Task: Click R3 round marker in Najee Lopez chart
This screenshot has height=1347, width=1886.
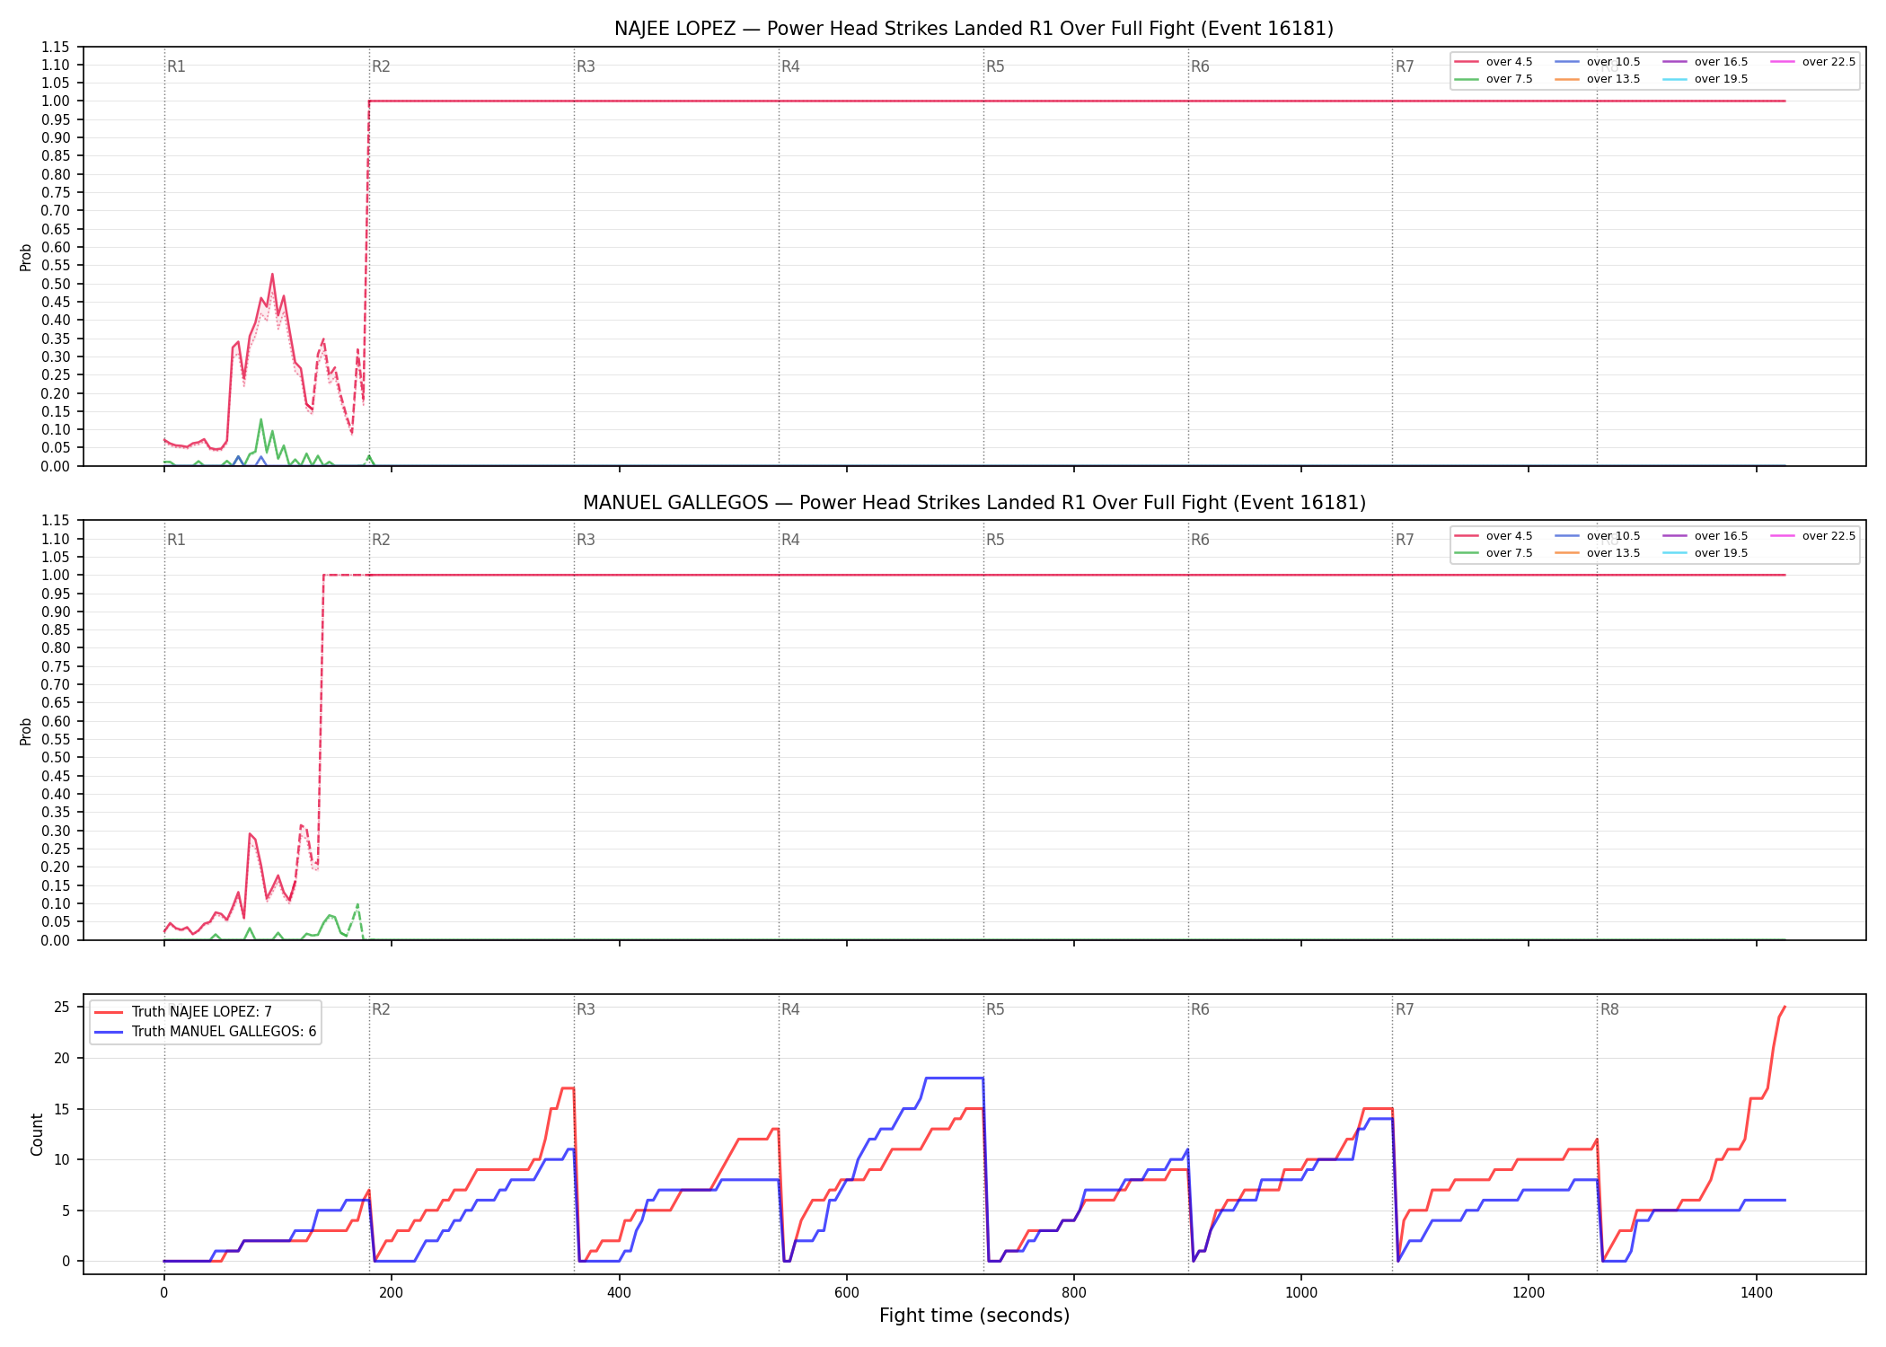Action: click(x=586, y=66)
